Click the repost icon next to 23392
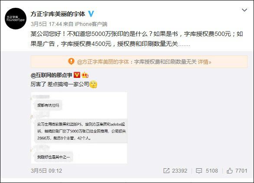Screen dimensions: 254x183 166,171
